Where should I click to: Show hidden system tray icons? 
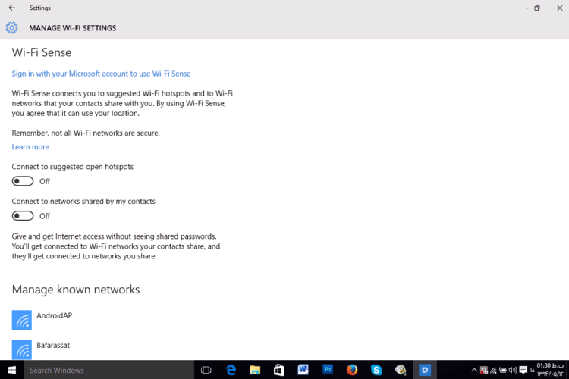[x=474, y=371]
